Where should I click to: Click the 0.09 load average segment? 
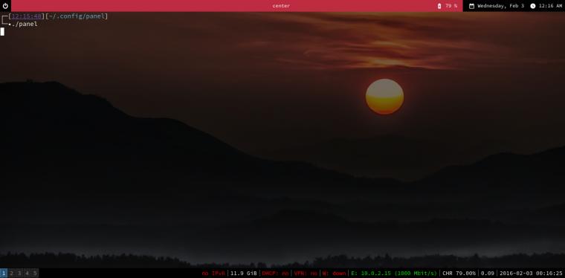click(x=488, y=274)
